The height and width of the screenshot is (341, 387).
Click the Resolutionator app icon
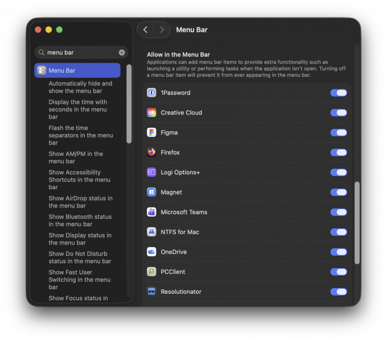tap(151, 292)
